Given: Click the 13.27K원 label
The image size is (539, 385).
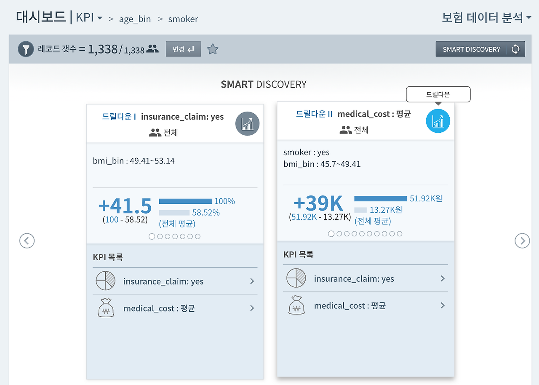Looking at the screenshot, I should 386,210.
